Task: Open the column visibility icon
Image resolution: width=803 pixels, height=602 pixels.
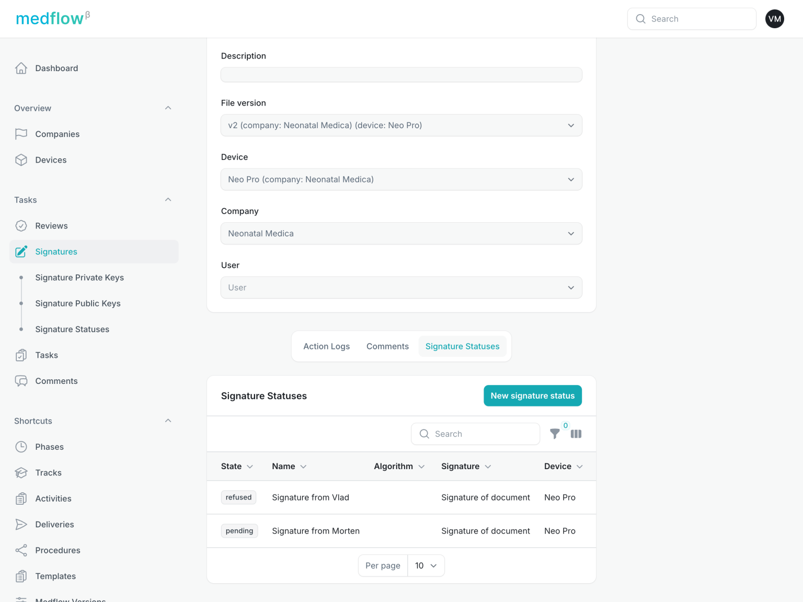Action: pos(576,434)
